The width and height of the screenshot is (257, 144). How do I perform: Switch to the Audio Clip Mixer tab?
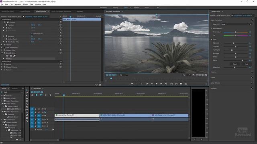(x=61, y=12)
